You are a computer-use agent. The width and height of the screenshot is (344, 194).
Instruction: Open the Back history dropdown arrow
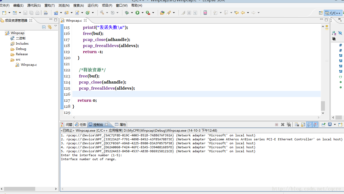[248, 13]
